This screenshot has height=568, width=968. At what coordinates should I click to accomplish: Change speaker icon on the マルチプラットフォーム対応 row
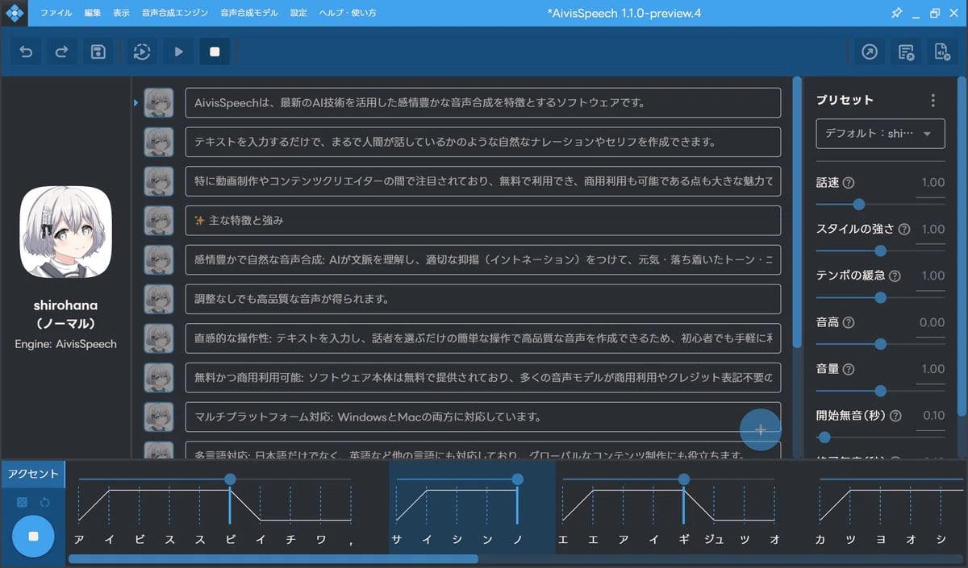158,417
